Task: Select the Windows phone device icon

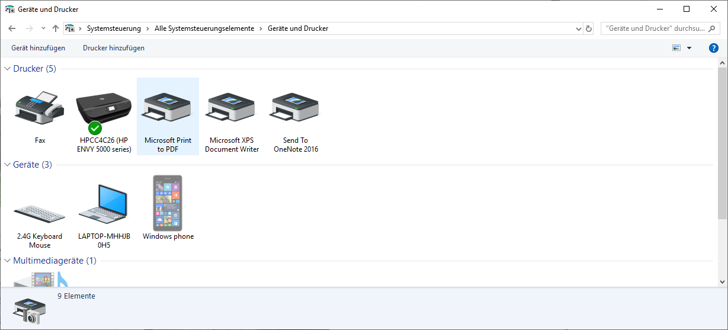Action: click(x=168, y=203)
